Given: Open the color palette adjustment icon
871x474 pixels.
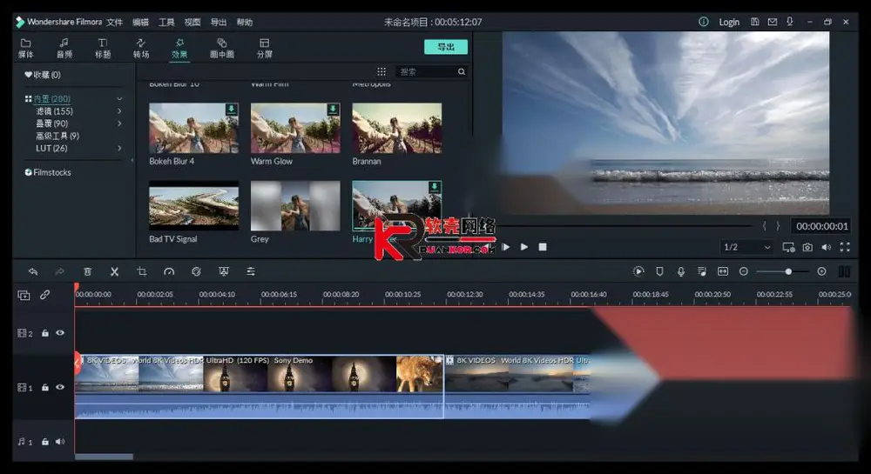Looking at the screenshot, I should (x=196, y=271).
